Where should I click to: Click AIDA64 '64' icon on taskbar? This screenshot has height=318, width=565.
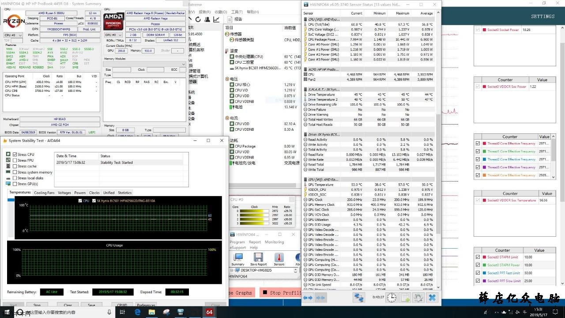point(209,312)
